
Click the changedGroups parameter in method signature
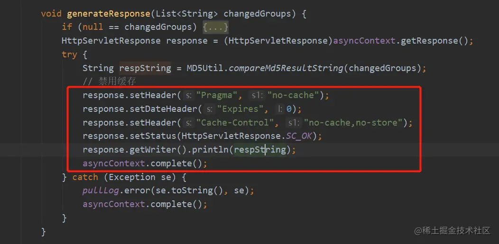click(x=257, y=14)
